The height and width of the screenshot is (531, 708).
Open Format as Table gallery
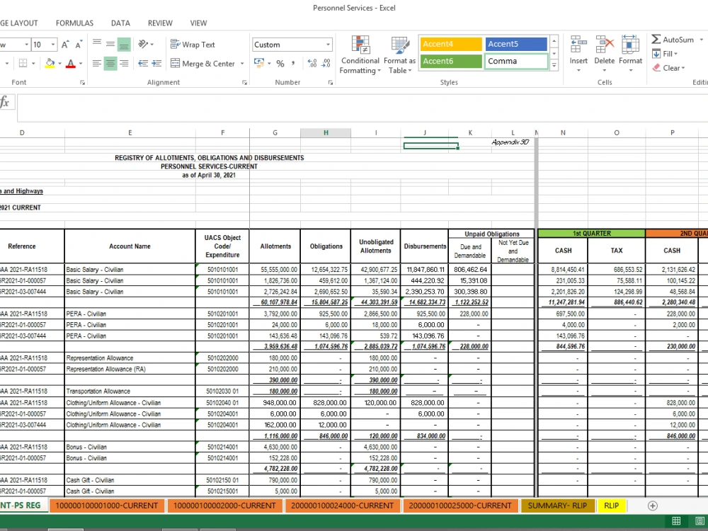pyautogui.click(x=399, y=55)
